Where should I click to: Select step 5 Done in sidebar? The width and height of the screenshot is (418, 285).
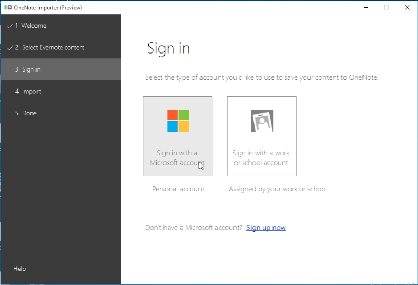click(x=61, y=113)
